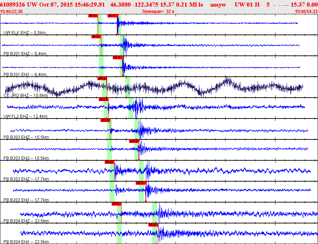Click the coordinates "46.3080 -122.3475" in the header

coord(134,5)
